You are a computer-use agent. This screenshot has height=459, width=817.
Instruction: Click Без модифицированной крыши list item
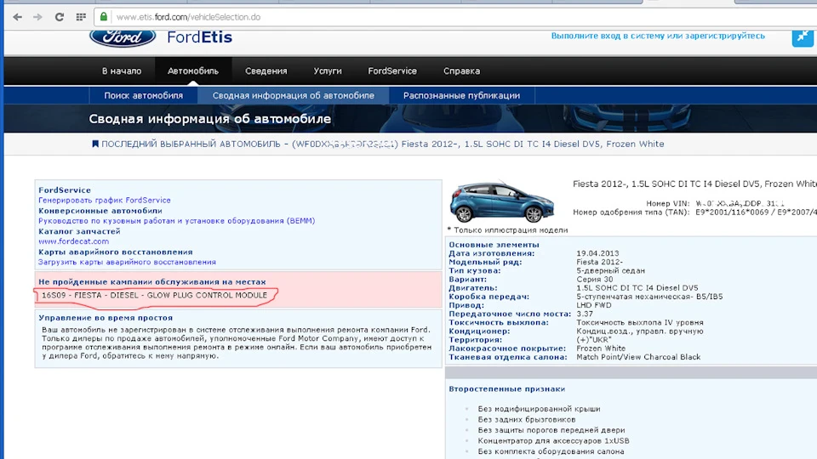tap(539, 409)
